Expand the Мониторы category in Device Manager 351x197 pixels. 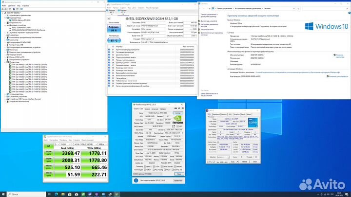click(5, 50)
